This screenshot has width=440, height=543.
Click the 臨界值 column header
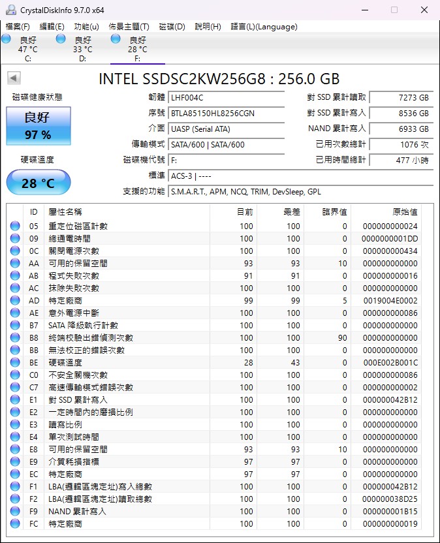click(328, 211)
